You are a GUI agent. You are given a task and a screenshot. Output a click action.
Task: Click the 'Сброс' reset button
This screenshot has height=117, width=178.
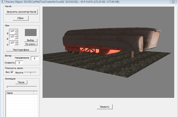21,18
